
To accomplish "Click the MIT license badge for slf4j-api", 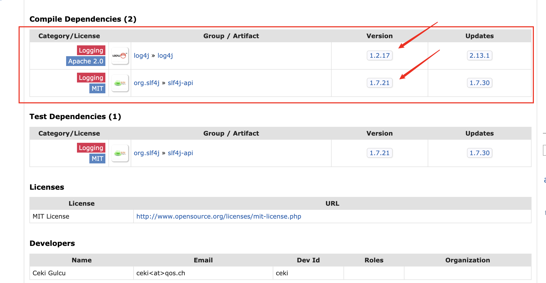I will click(x=97, y=88).
